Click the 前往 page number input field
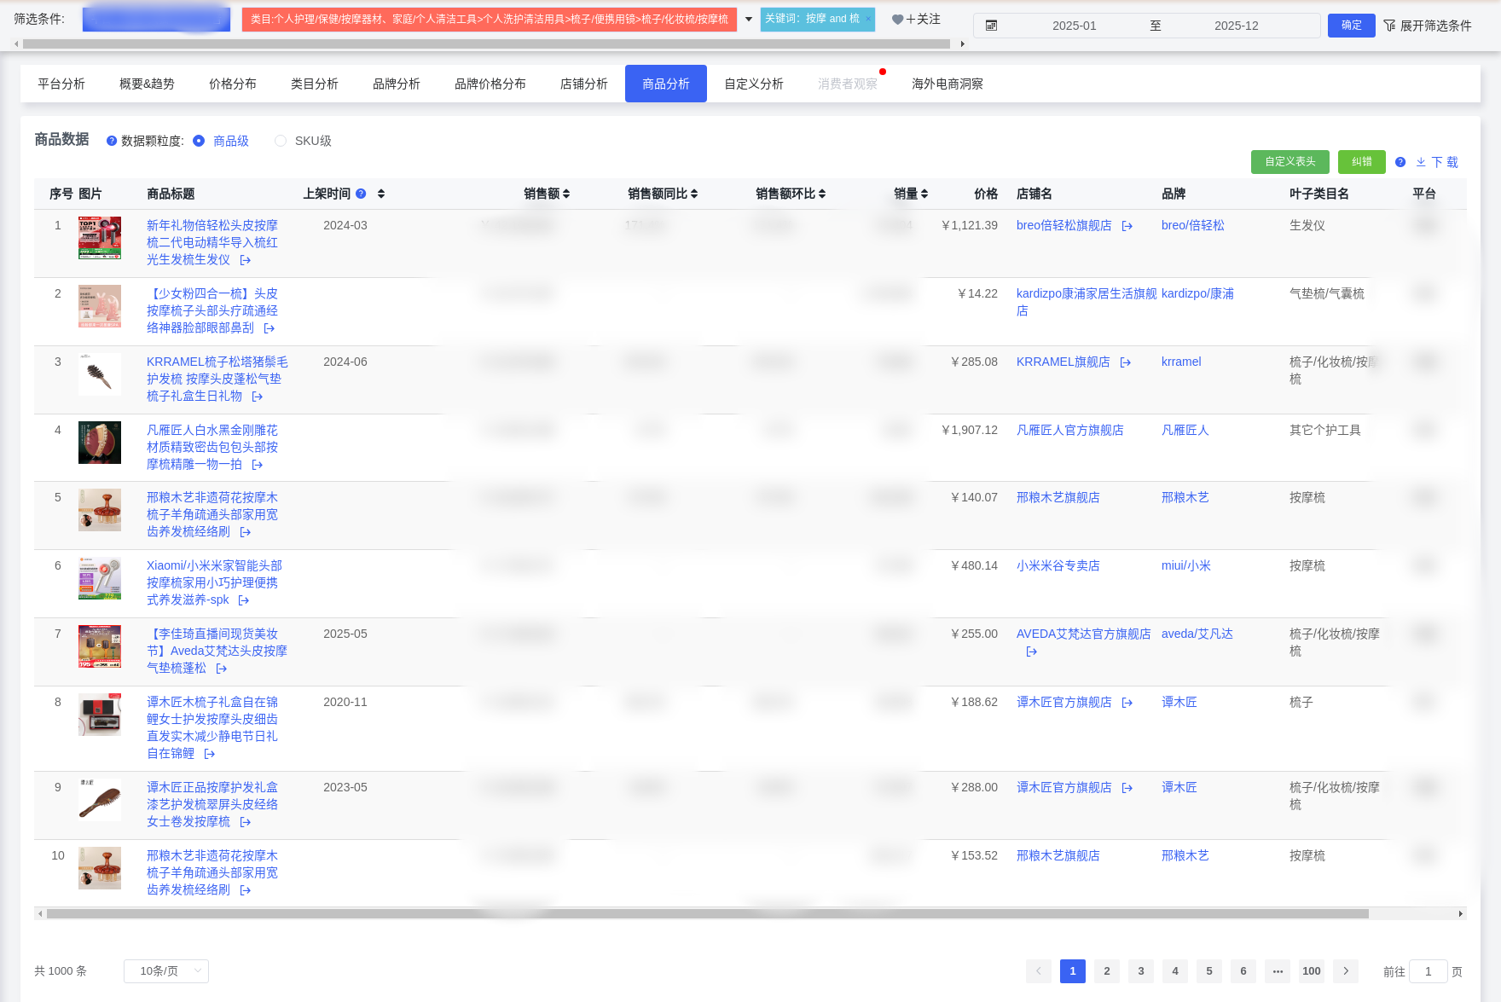 pyautogui.click(x=1429, y=971)
